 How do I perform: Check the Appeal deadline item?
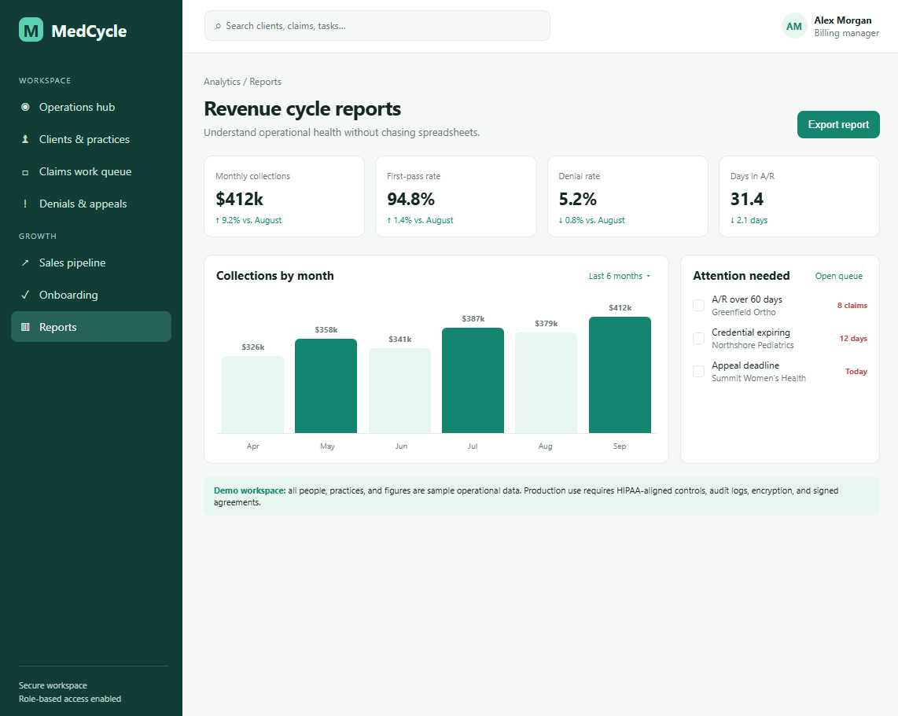(699, 372)
